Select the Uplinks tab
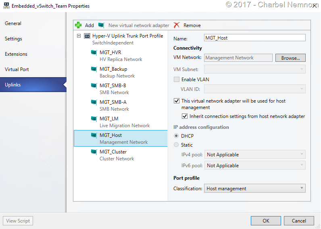 click(33, 85)
